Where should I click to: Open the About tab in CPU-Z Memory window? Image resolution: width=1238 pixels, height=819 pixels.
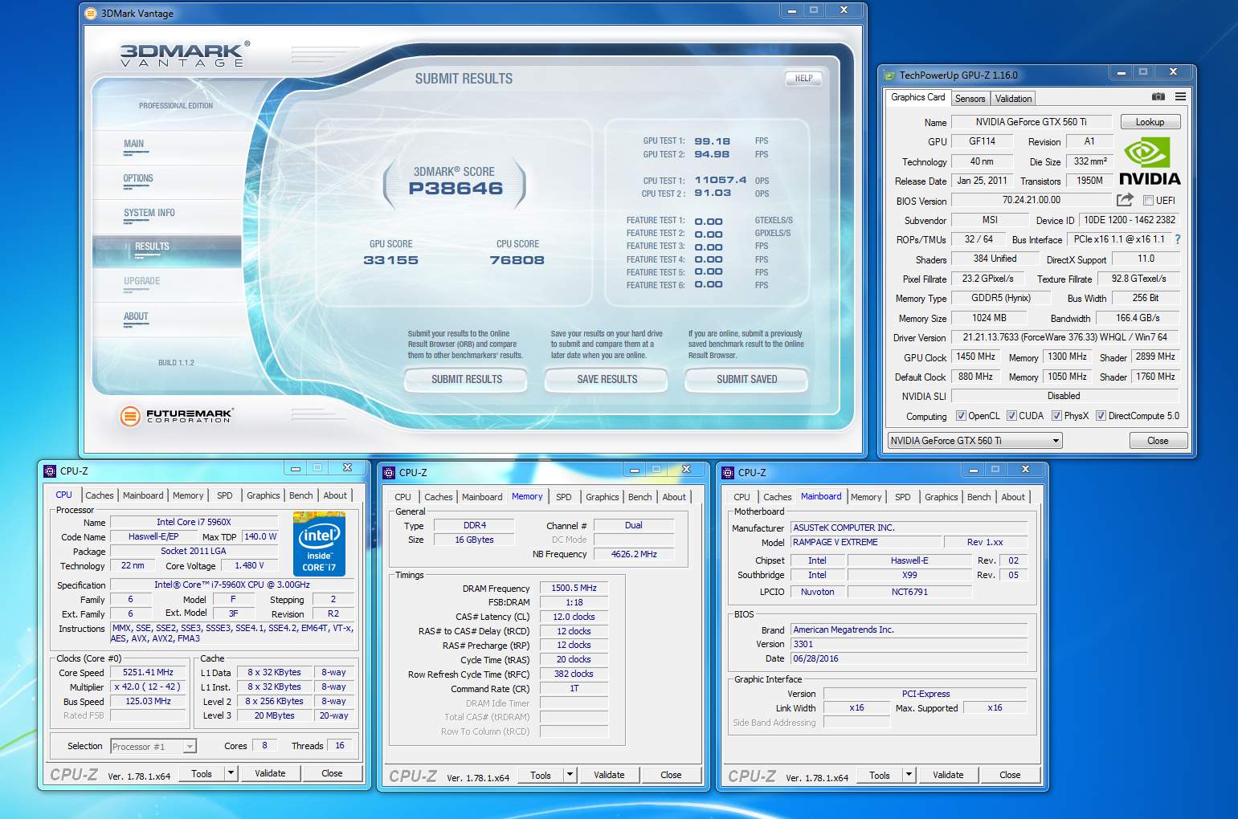[x=674, y=497]
